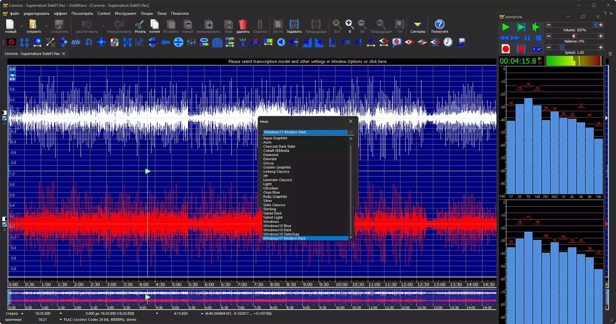Delete selection with the удалять trash icon
Viewport: 616px width, 324px height.
pos(243,26)
